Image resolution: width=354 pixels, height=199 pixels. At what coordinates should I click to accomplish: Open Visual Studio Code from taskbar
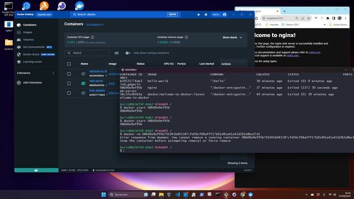pyautogui.click(x=178, y=195)
